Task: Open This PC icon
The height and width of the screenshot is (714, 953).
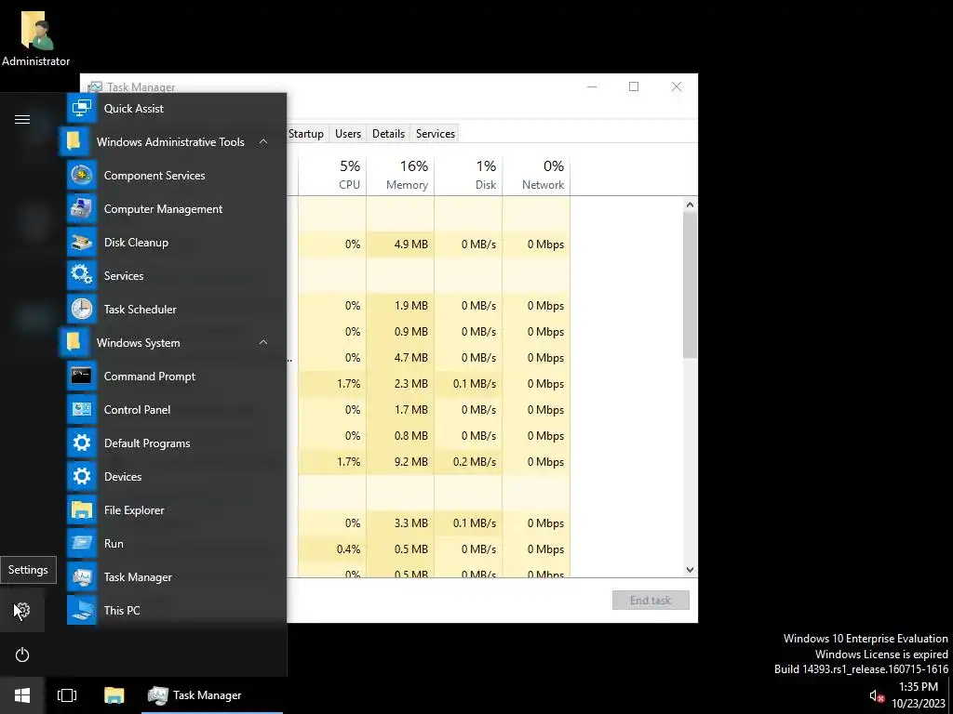Action: click(82, 610)
